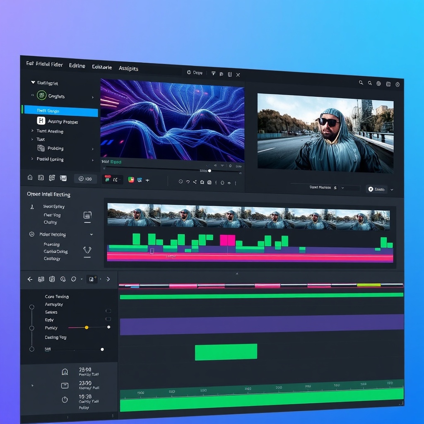
Task: Click the yellow Pyviey slider handle
Action: [x=87, y=328]
